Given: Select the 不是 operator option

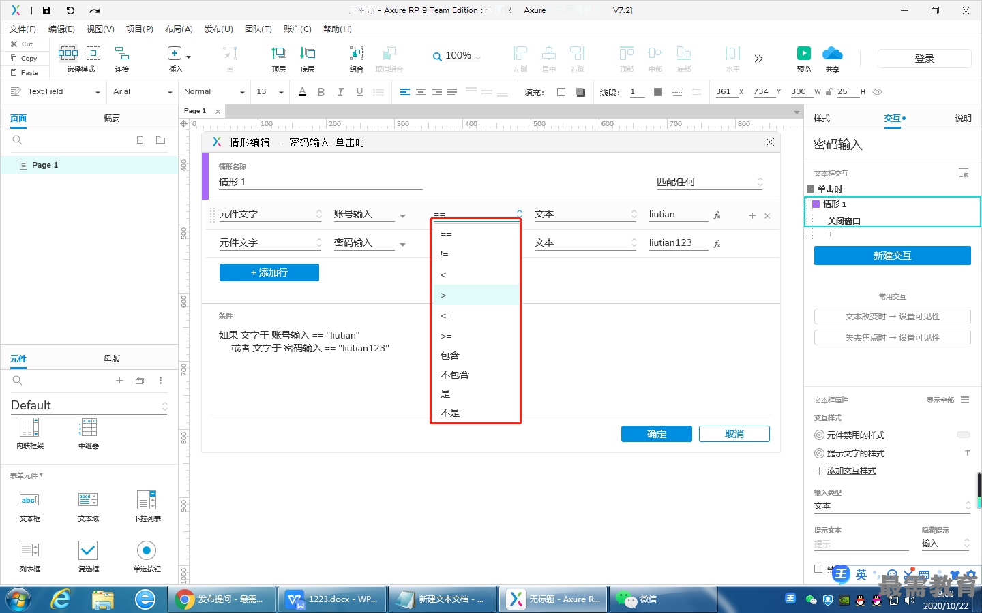Looking at the screenshot, I should (476, 413).
